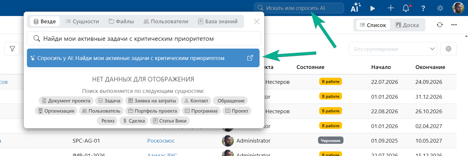Click the filter funnel icon
Image resolution: width=468 pixels, height=156 pixels.
tap(12, 49)
